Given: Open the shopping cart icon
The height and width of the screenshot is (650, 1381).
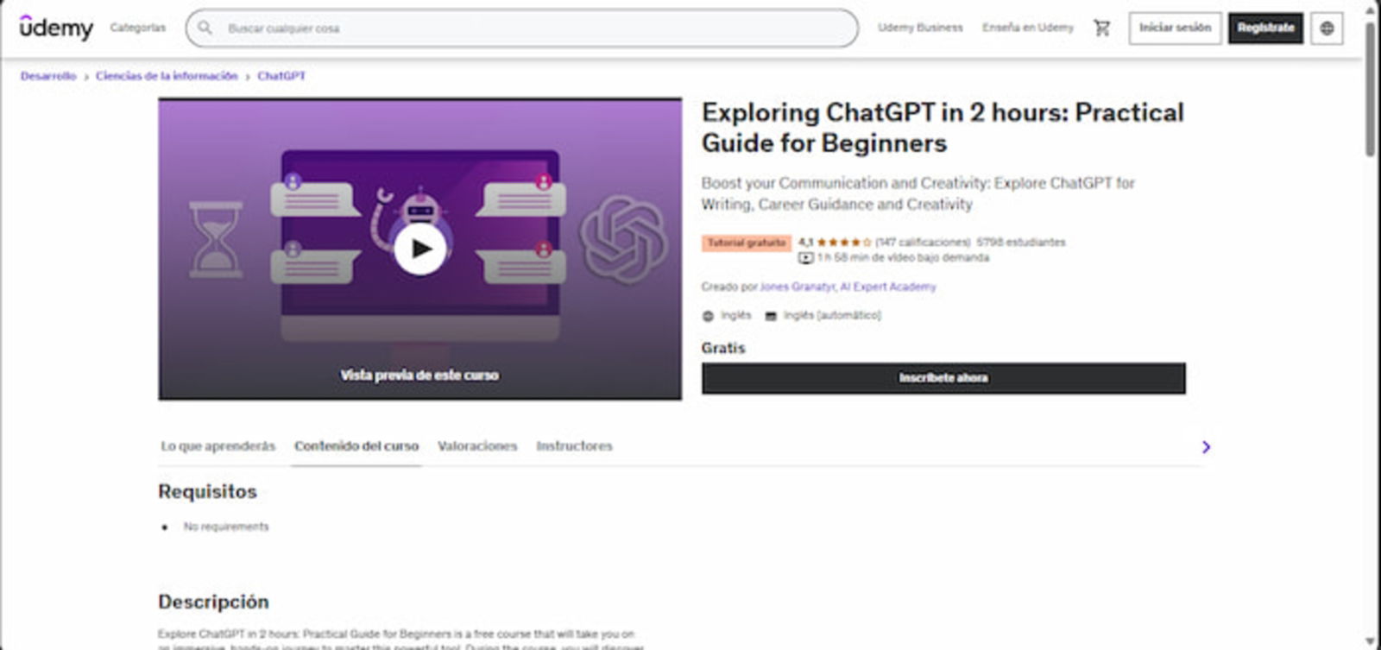Looking at the screenshot, I should point(1102,28).
